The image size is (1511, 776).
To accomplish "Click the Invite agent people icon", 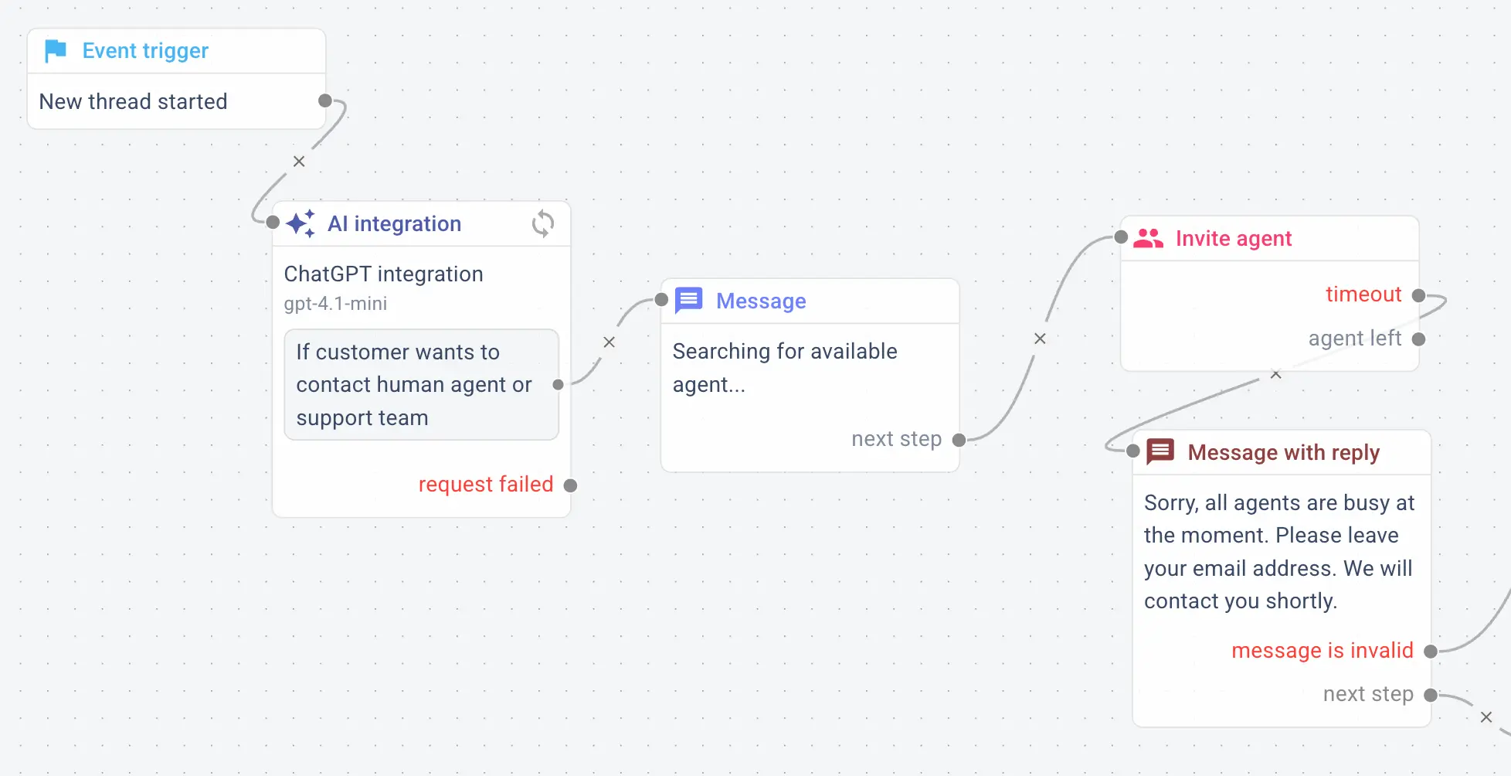I will pyautogui.click(x=1150, y=238).
